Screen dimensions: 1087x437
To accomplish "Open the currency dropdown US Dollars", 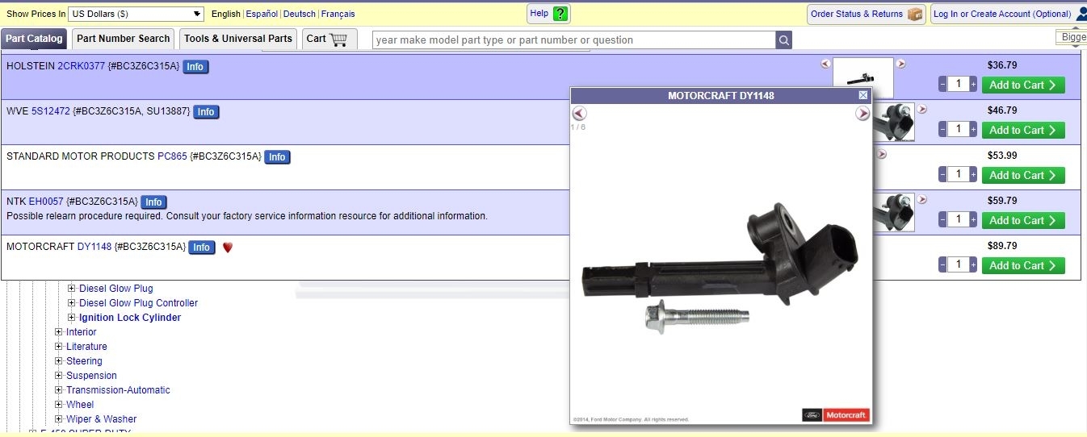I will 136,14.
